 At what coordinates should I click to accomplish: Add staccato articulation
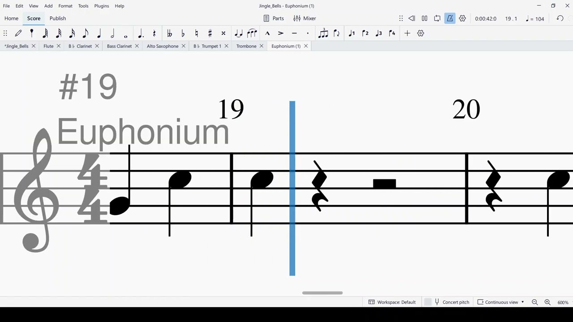(308, 33)
